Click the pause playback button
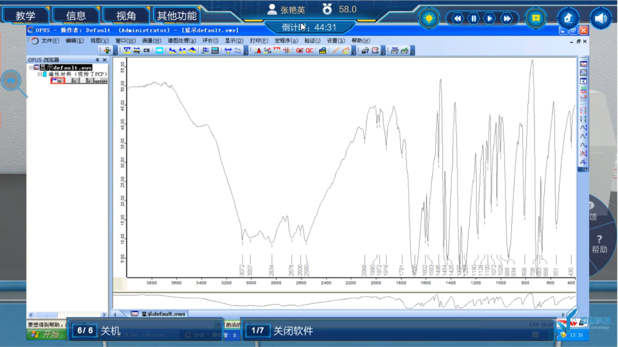The image size is (618, 347). [x=473, y=19]
